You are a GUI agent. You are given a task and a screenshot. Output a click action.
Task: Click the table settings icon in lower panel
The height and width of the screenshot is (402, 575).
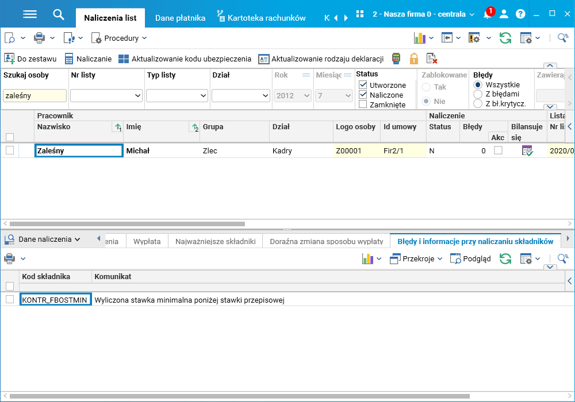(x=526, y=258)
